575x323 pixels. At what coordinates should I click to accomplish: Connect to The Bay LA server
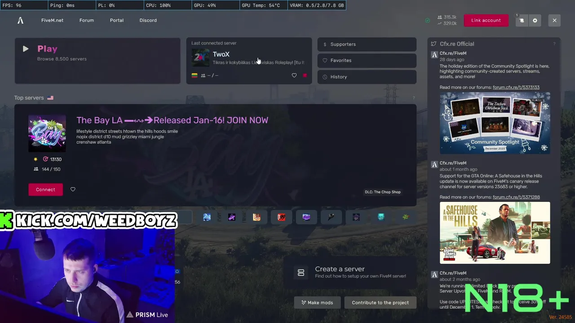point(45,189)
